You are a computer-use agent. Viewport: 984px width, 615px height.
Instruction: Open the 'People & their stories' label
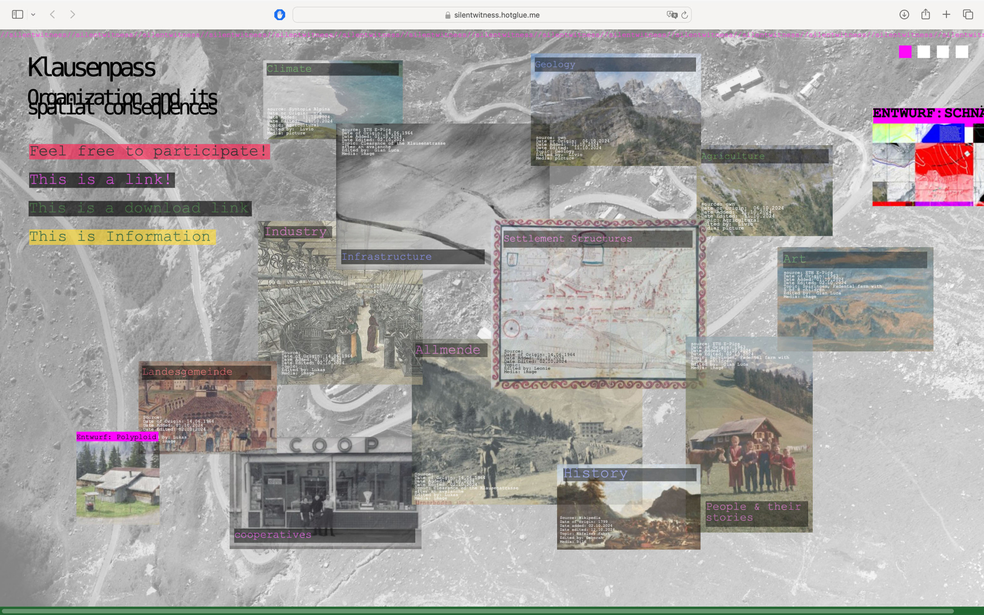(x=756, y=513)
